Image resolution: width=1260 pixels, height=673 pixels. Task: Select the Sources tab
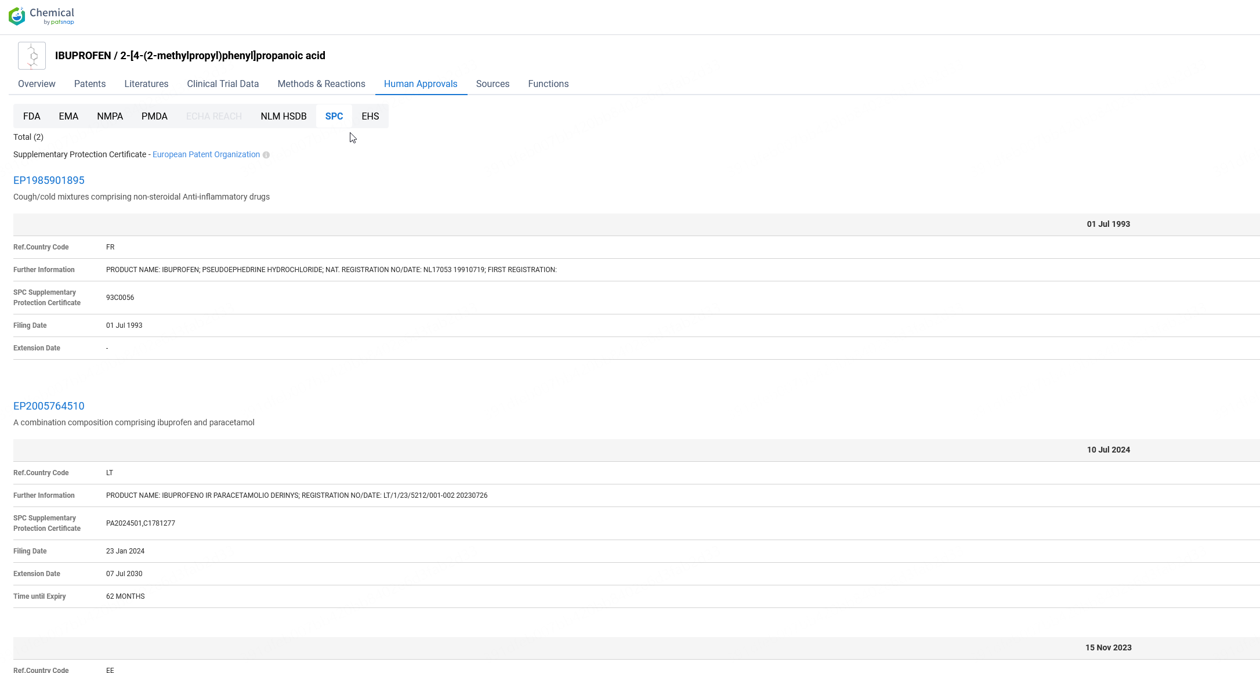pos(493,84)
